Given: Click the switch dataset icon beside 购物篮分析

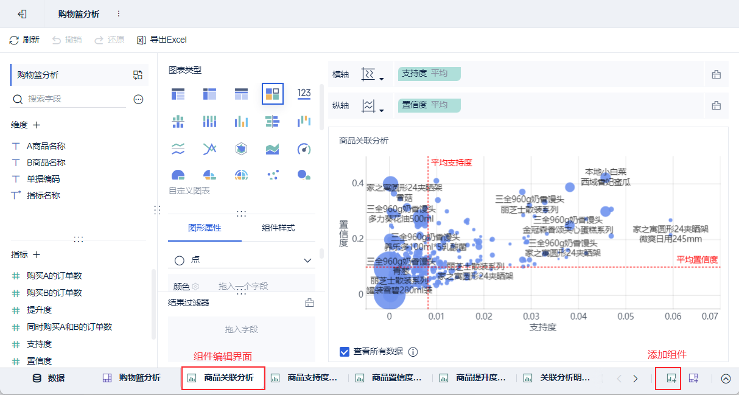Looking at the screenshot, I should [x=138, y=75].
